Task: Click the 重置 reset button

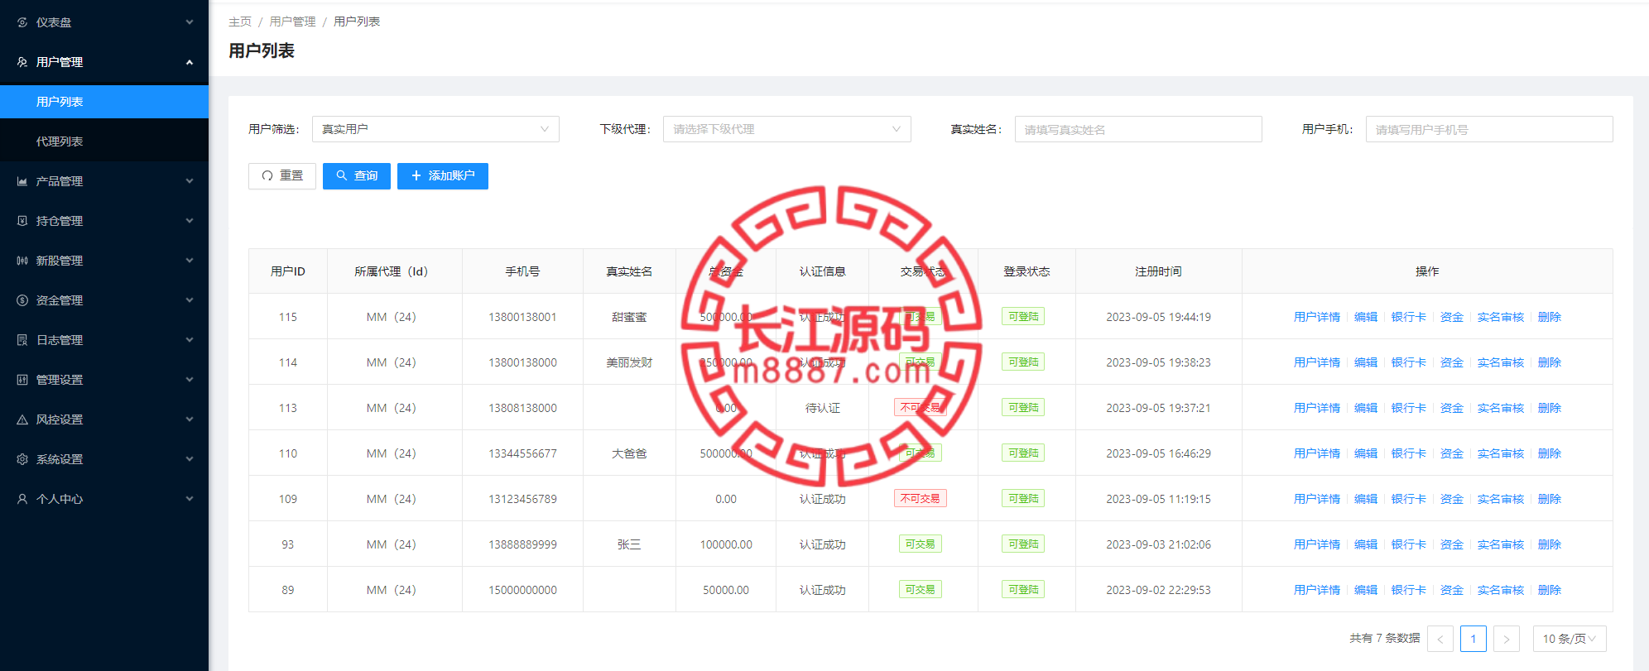Action: pyautogui.click(x=282, y=176)
